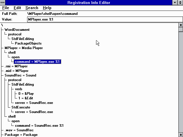Click the scrollbar down arrow
Image resolution: width=183 pixels, height=137 pixels.
tap(180, 134)
